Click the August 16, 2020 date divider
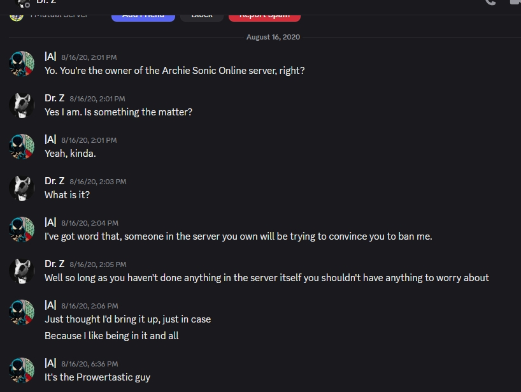This screenshot has width=521, height=392. [x=273, y=37]
